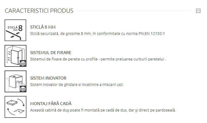Select the MONTAJ FĂRĂ CADĂ title
The height and width of the screenshot is (123, 207).
(51, 104)
